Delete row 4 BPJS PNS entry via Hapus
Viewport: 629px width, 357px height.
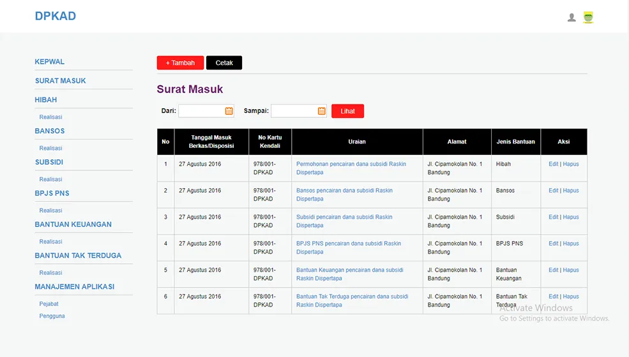pos(571,244)
